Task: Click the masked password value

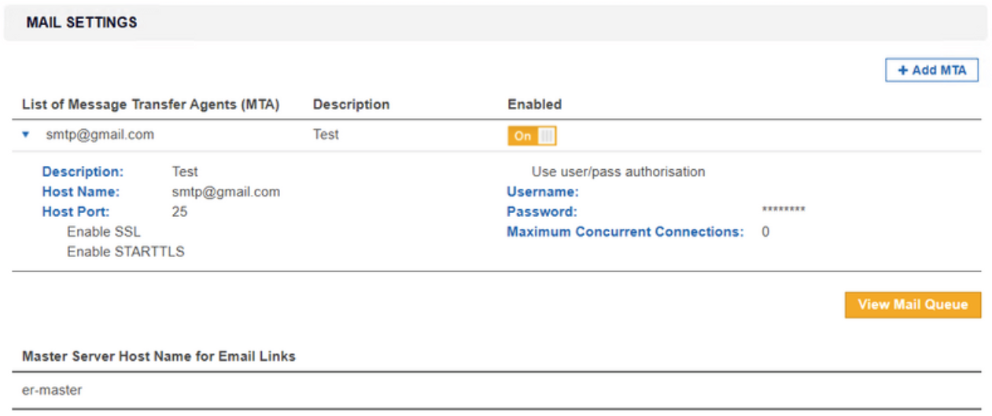Action: pos(783,211)
